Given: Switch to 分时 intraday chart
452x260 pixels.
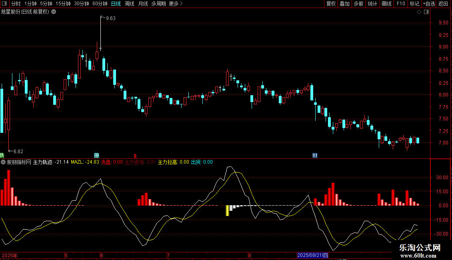Looking at the screenshot, I should pos(16,4).
